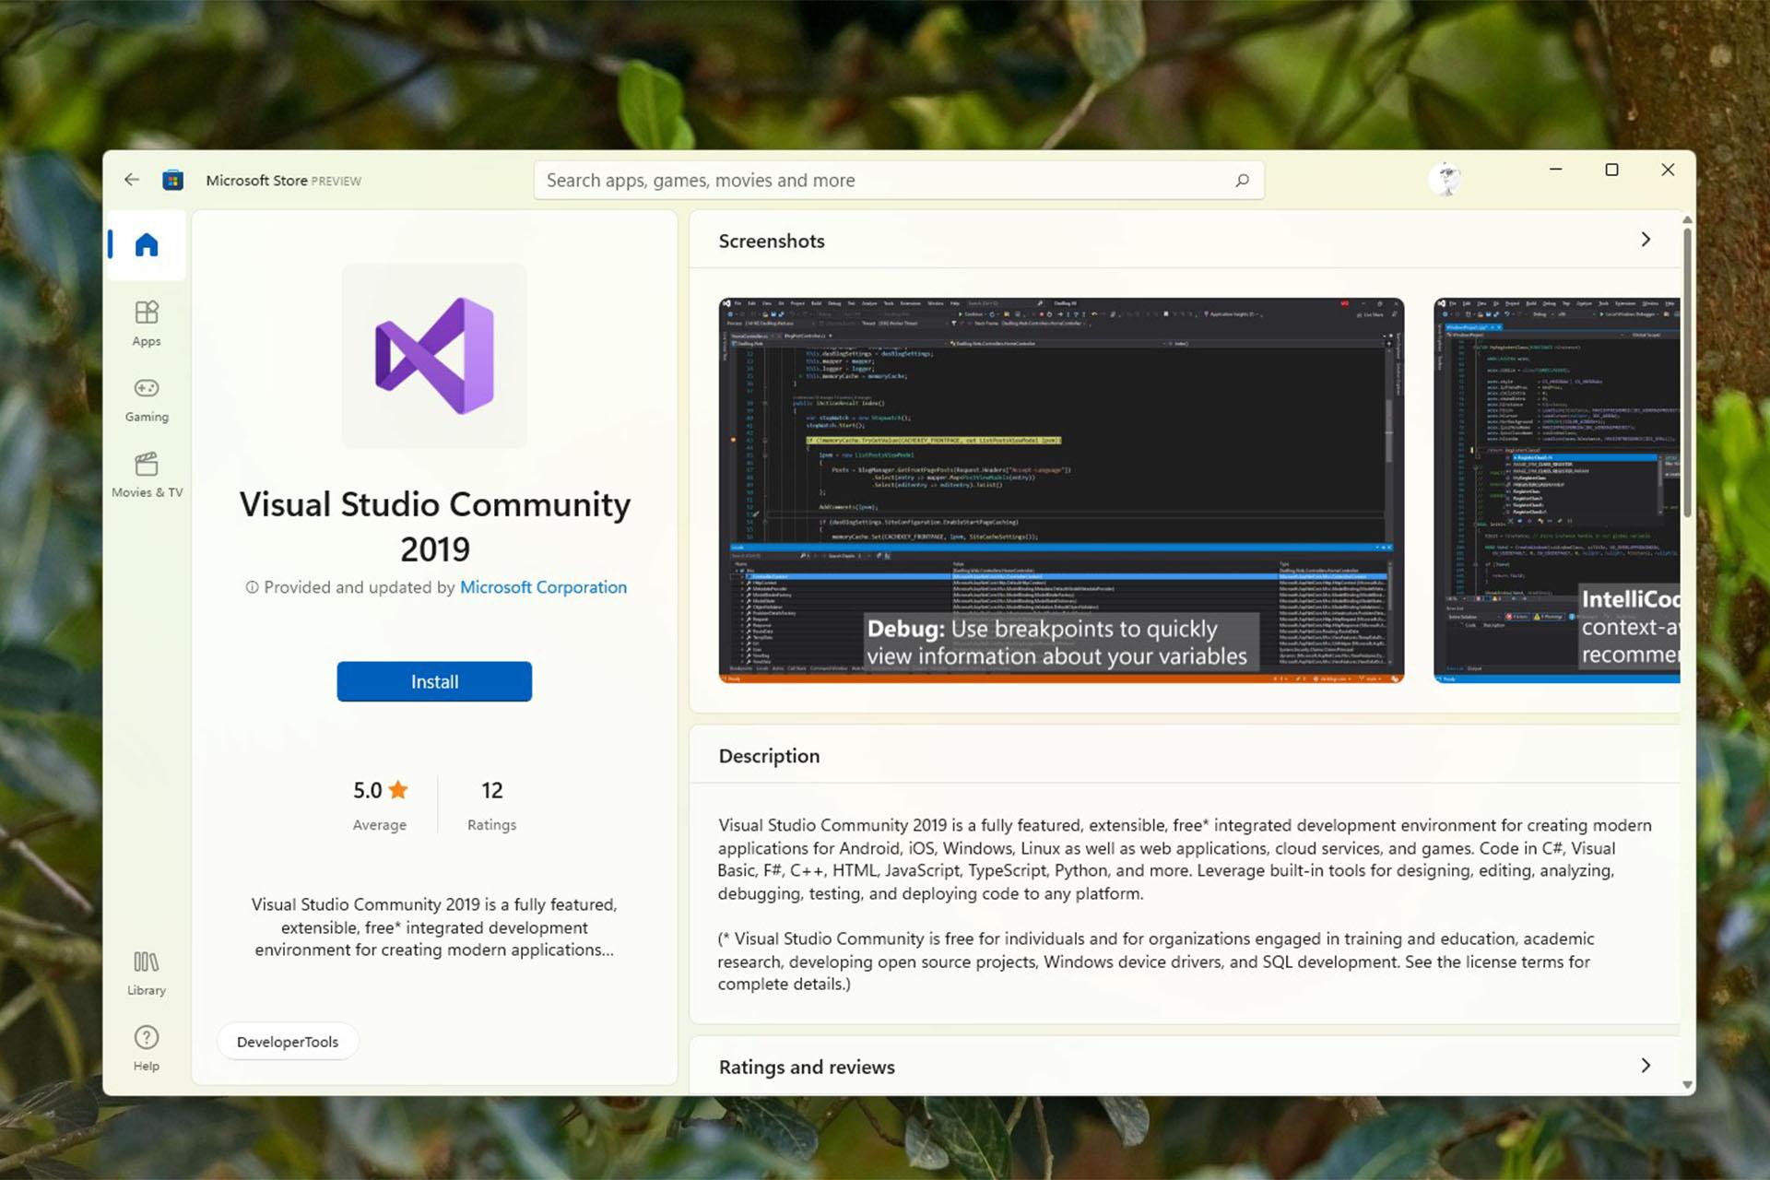The height and width of the screenshot is (1180, 1770).
Task: Close the Microsoft Store window
Action: (1668, 170)
